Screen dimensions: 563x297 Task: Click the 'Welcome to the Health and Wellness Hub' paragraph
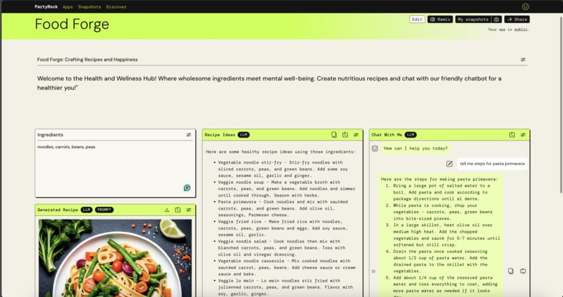tap(270, 83)
